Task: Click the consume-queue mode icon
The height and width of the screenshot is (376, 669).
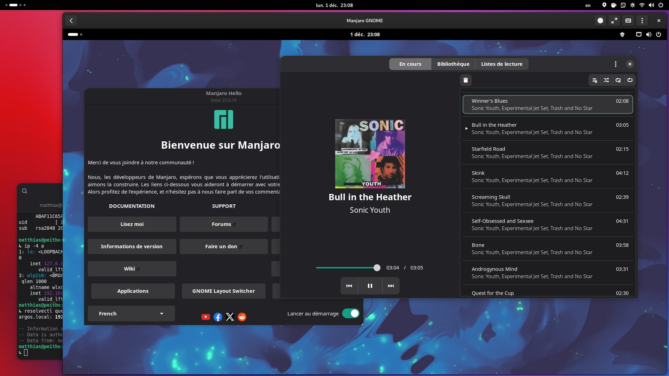Action: pos(594,80)
